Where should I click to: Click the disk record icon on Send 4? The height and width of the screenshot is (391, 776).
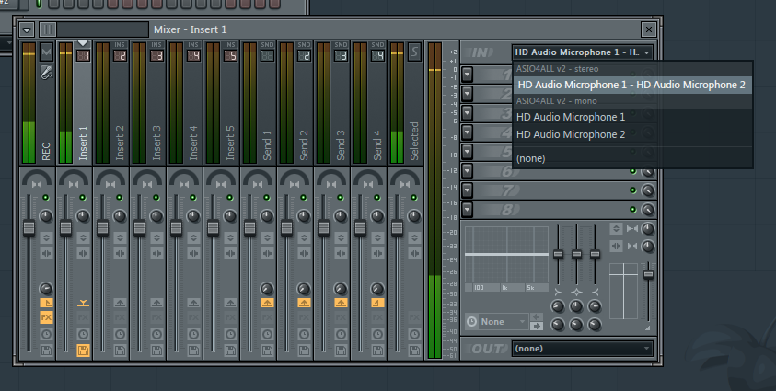(377, 350)
